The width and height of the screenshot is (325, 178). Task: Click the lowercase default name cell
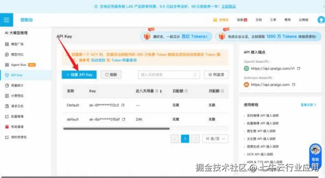point(72,119)
